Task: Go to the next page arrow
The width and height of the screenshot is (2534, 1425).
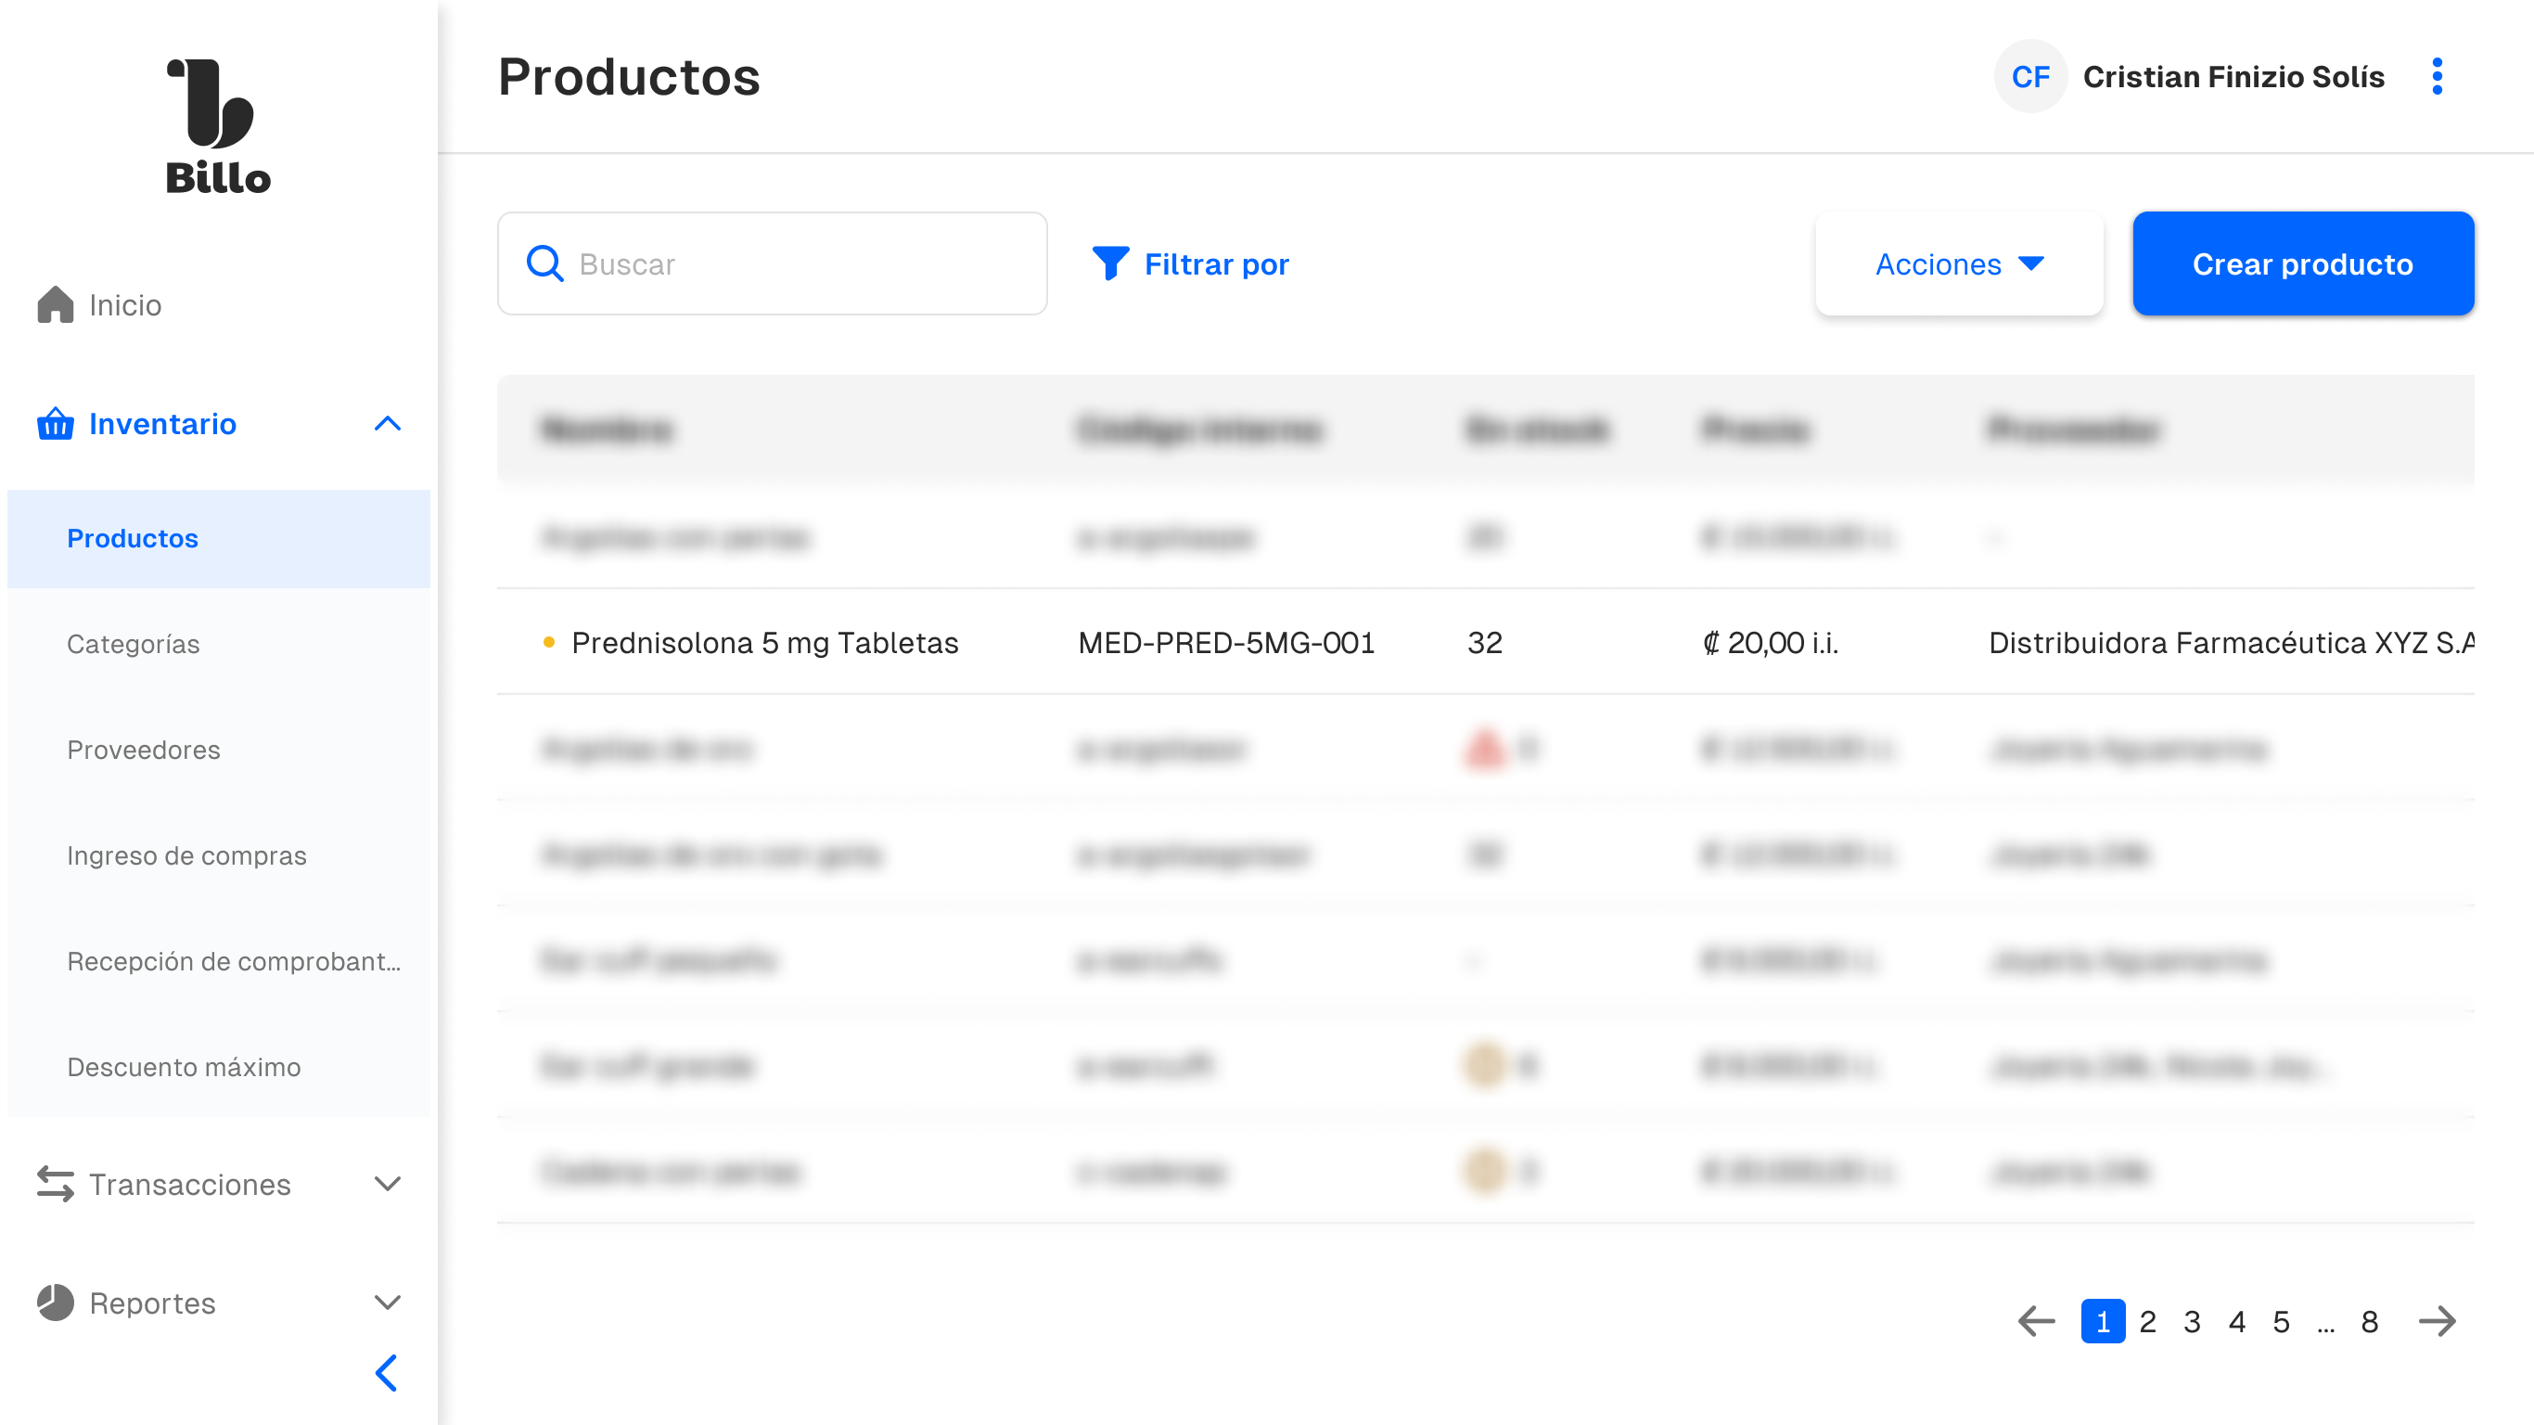Action: coord(2437,1321)
